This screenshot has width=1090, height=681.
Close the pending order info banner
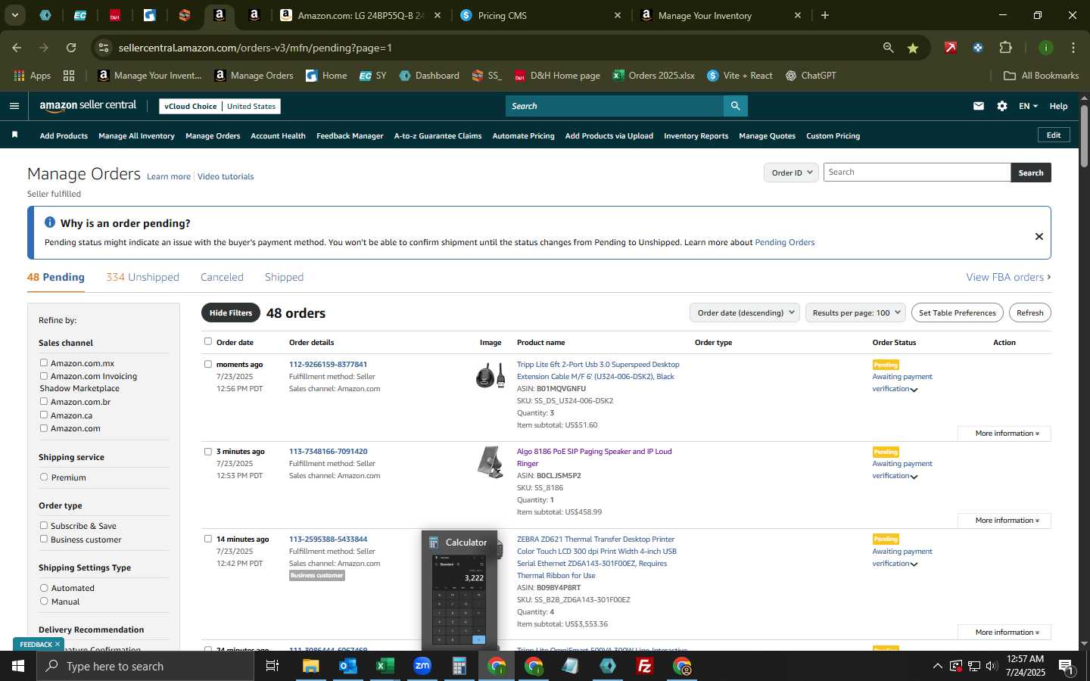coord(1039,236)
